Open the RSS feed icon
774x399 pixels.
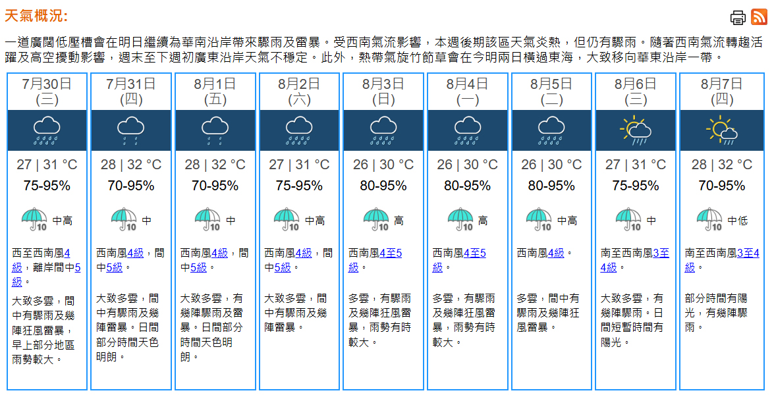[759, 18]
